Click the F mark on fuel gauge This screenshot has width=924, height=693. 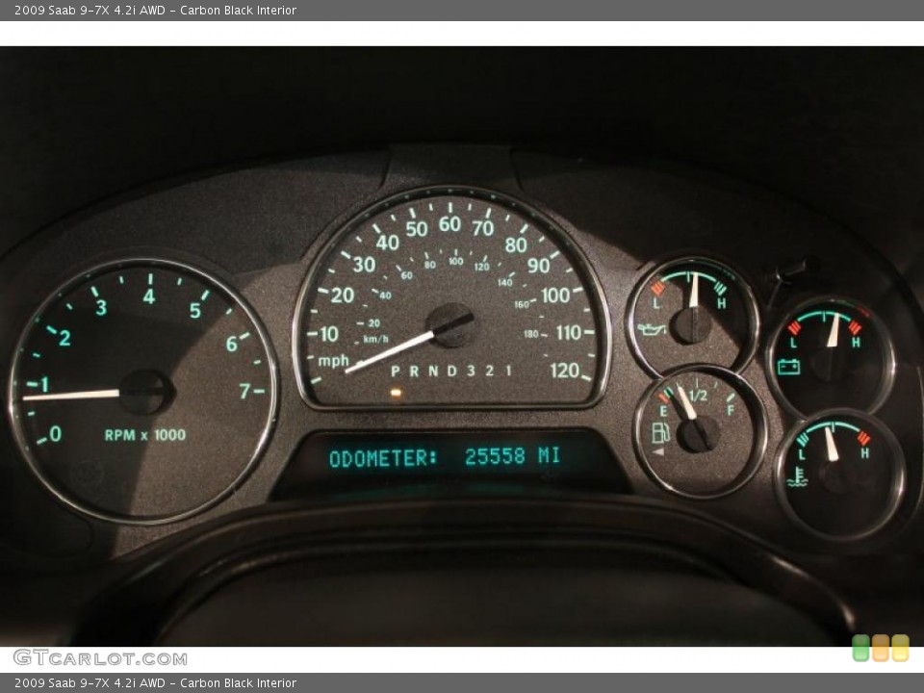pos(731,410)
